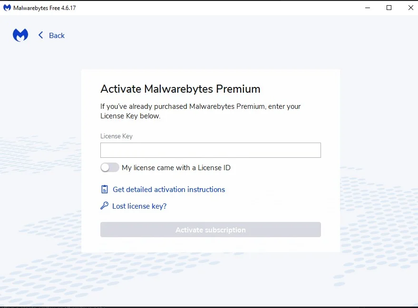
Task: Click the key icon beside Lost license
Action: point(104,206)
